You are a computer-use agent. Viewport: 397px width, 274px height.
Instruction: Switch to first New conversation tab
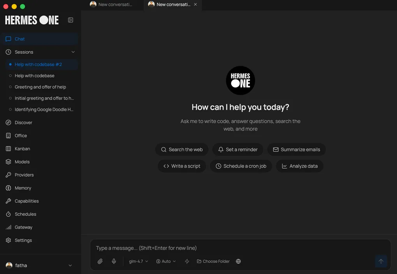[x=112, y=5]
